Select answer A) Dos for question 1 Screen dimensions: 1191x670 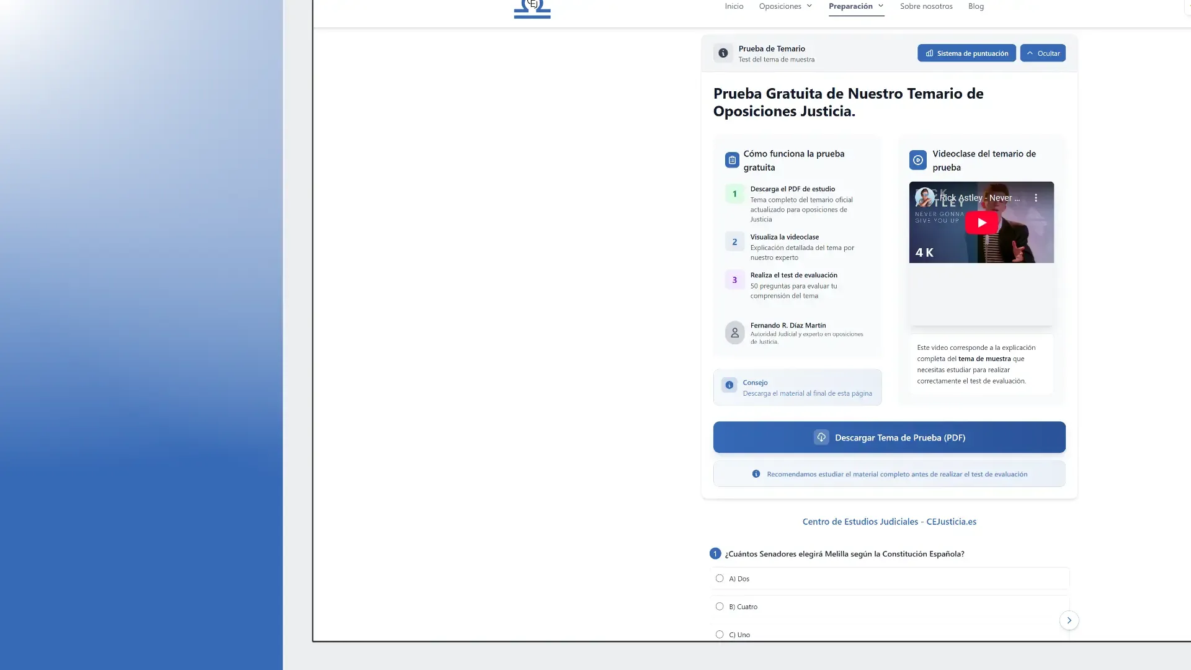(720, 578)
